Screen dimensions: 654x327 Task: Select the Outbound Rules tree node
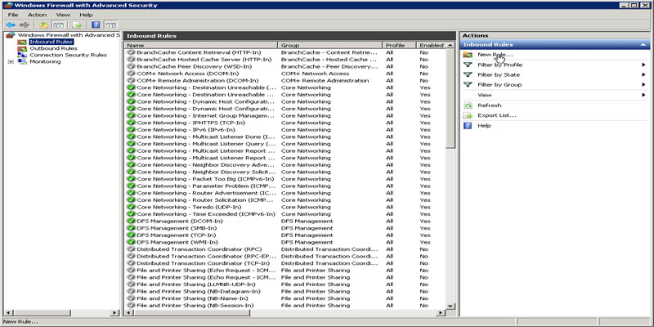coord(53,48)
